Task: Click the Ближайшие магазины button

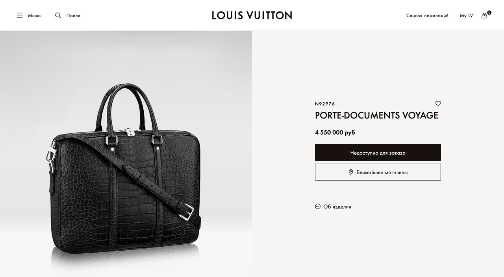Action: click(x=378, y=172)
